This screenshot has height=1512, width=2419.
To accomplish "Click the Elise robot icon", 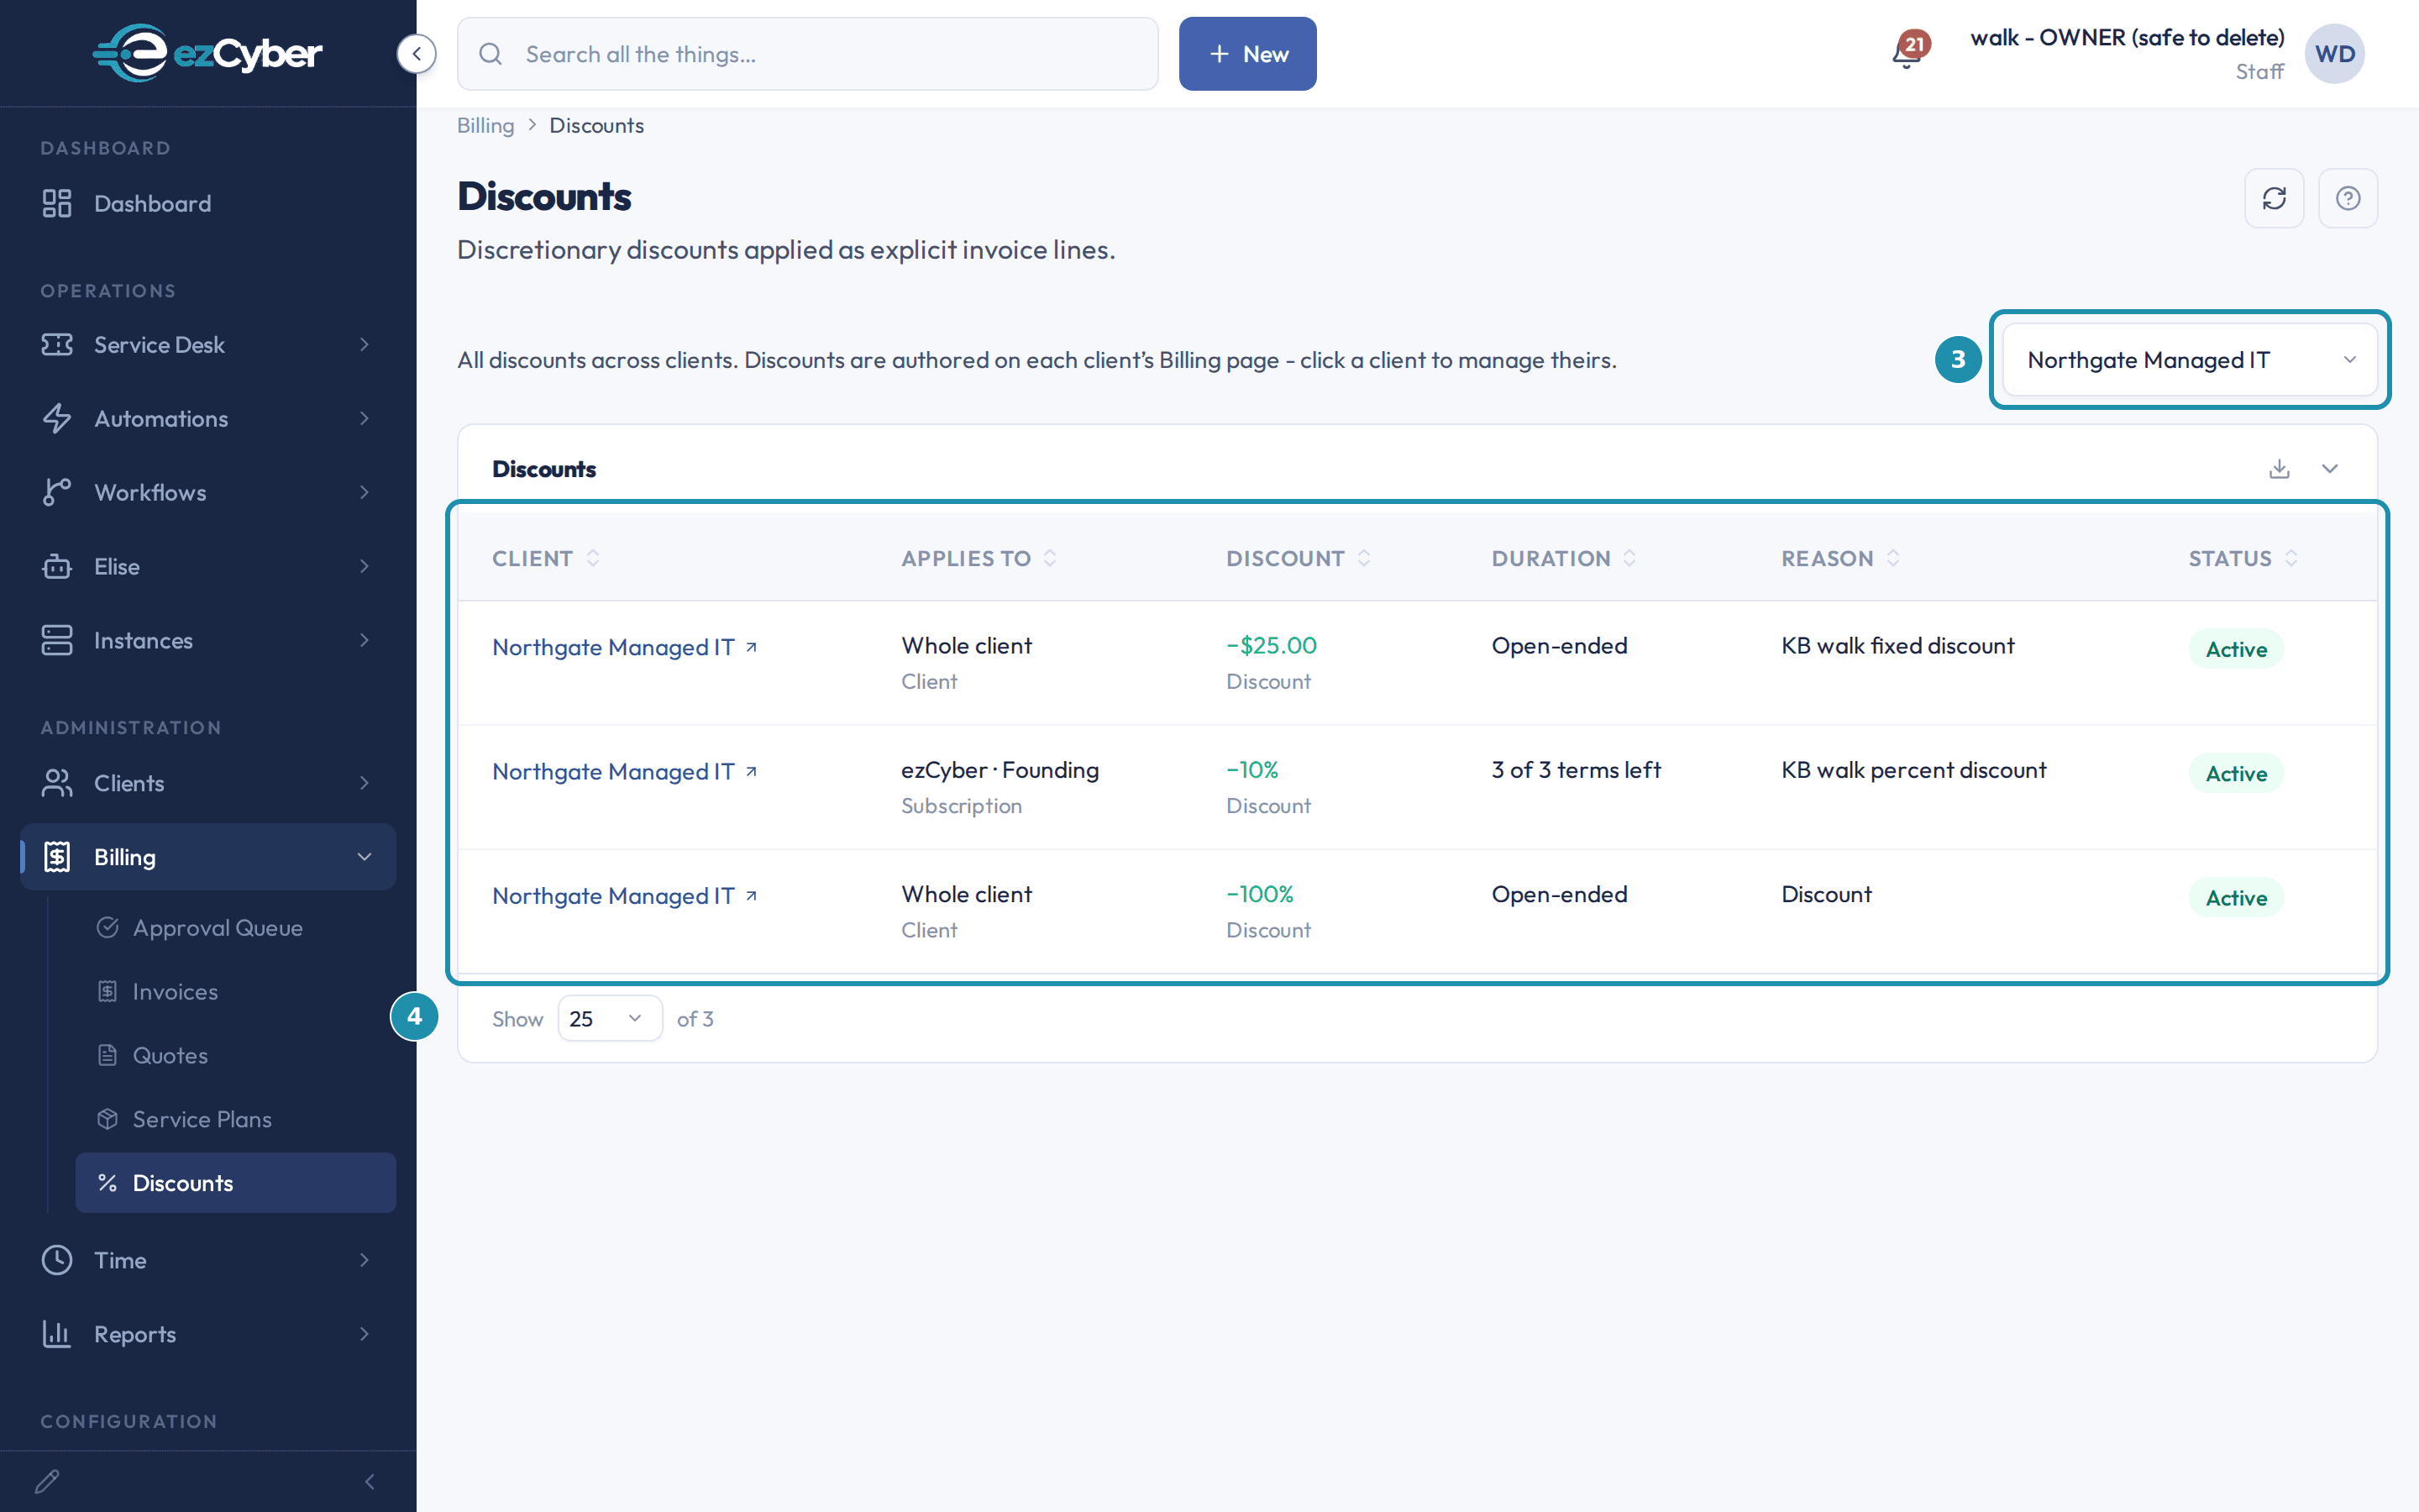I will click(x=57, y=566).
